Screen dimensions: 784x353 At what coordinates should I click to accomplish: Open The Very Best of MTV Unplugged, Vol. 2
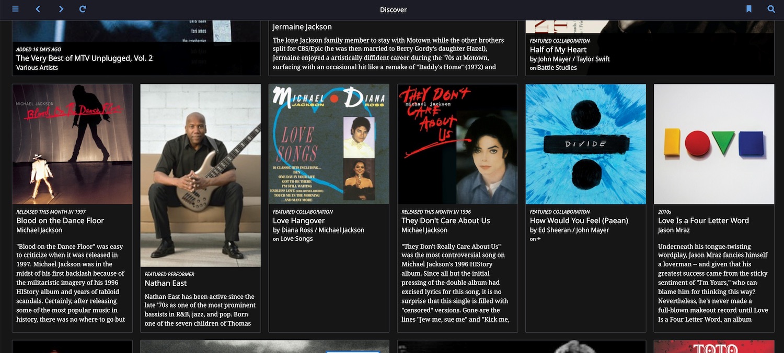coord(84,58)
